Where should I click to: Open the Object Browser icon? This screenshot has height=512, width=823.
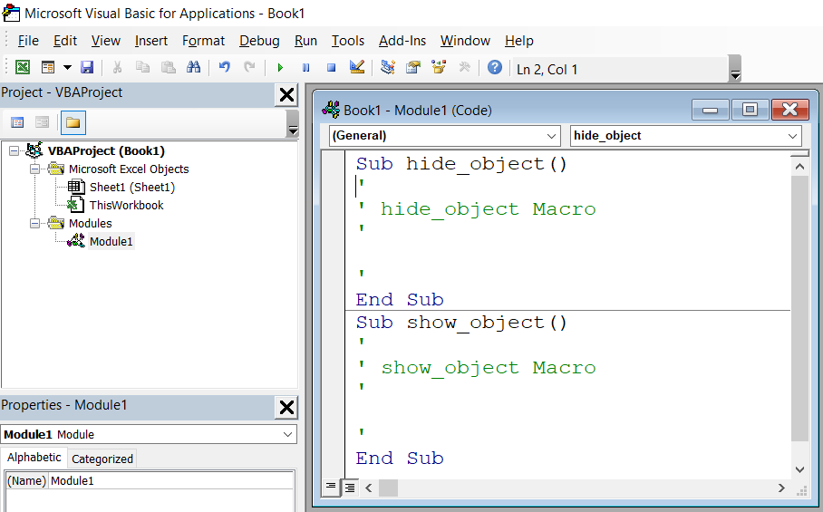click(439, 68)
